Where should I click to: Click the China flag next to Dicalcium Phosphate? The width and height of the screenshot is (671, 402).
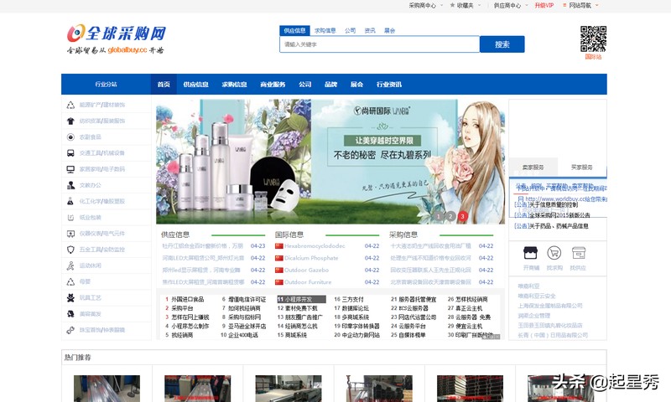[x=279, y=258]
